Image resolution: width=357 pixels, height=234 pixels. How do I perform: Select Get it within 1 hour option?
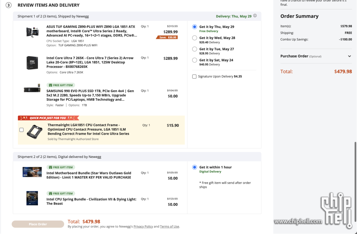(195, 167)
